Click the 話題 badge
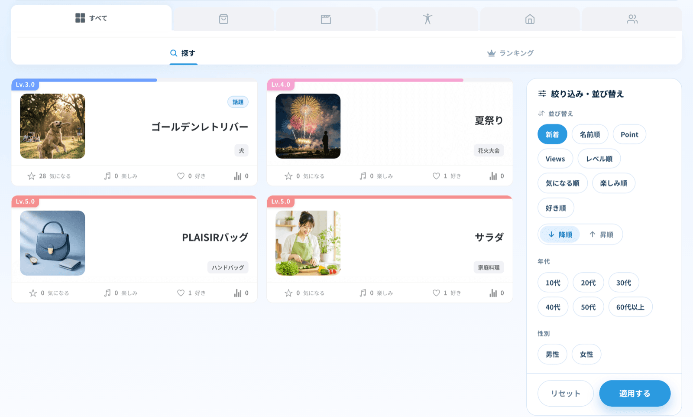 [238, 102]
